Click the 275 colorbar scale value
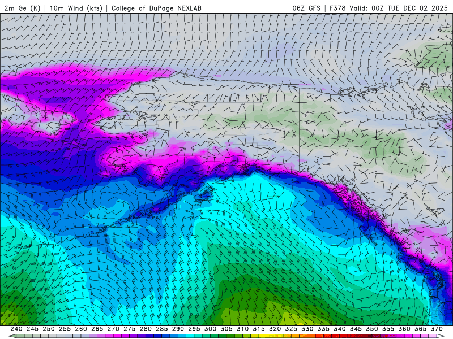This screenshot has width=453, height=339. point(130,329)
